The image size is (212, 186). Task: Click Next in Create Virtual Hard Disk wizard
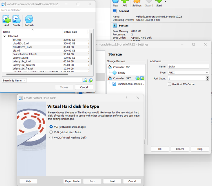tap(112, 181)
